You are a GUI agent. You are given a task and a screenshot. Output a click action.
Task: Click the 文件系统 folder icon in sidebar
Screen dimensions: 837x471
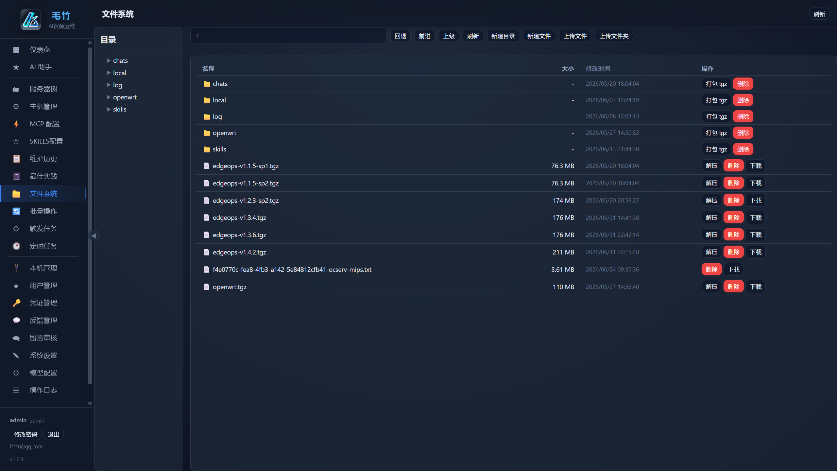coord(16,194)
